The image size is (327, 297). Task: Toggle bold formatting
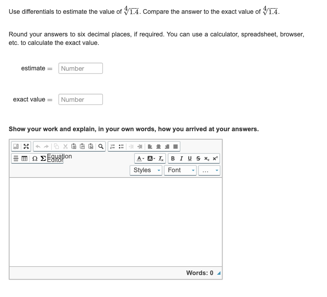tap(172, 158)
